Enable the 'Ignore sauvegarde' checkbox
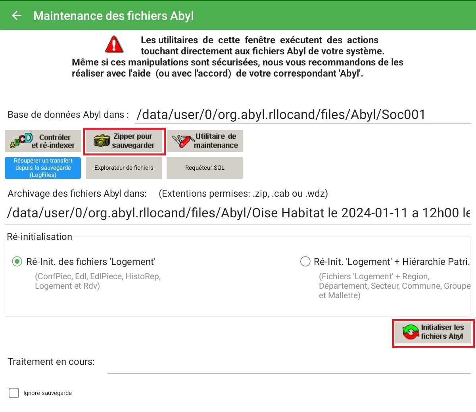Viewport: 476px width, 412px height. (14, 393)
